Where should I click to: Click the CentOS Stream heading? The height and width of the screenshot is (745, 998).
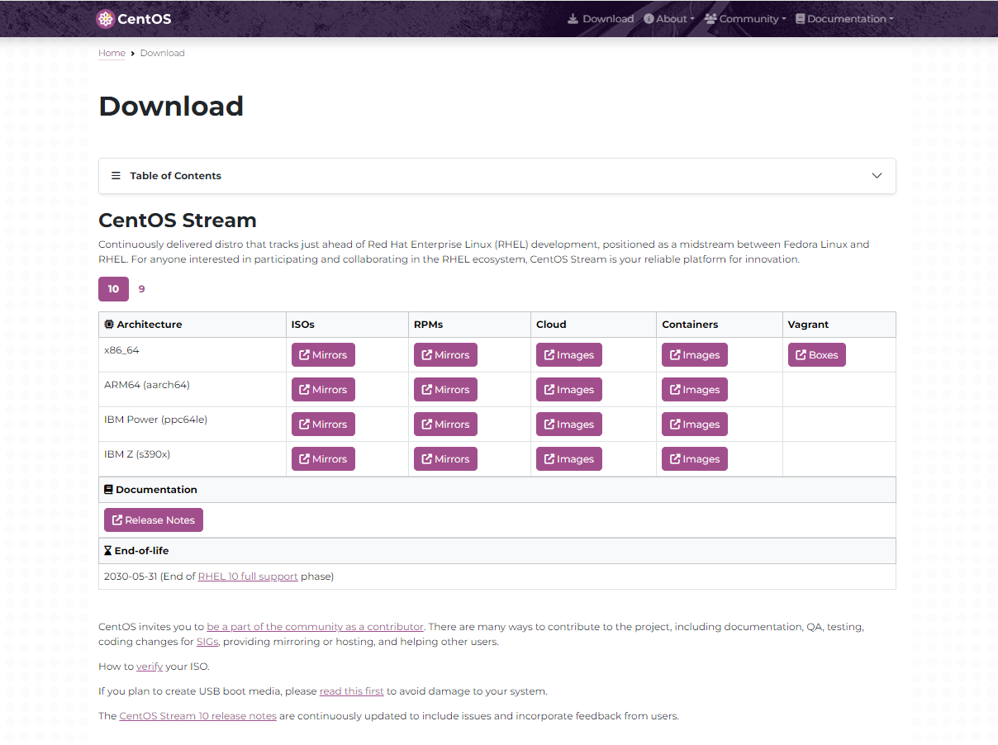(x=178, y=221)
